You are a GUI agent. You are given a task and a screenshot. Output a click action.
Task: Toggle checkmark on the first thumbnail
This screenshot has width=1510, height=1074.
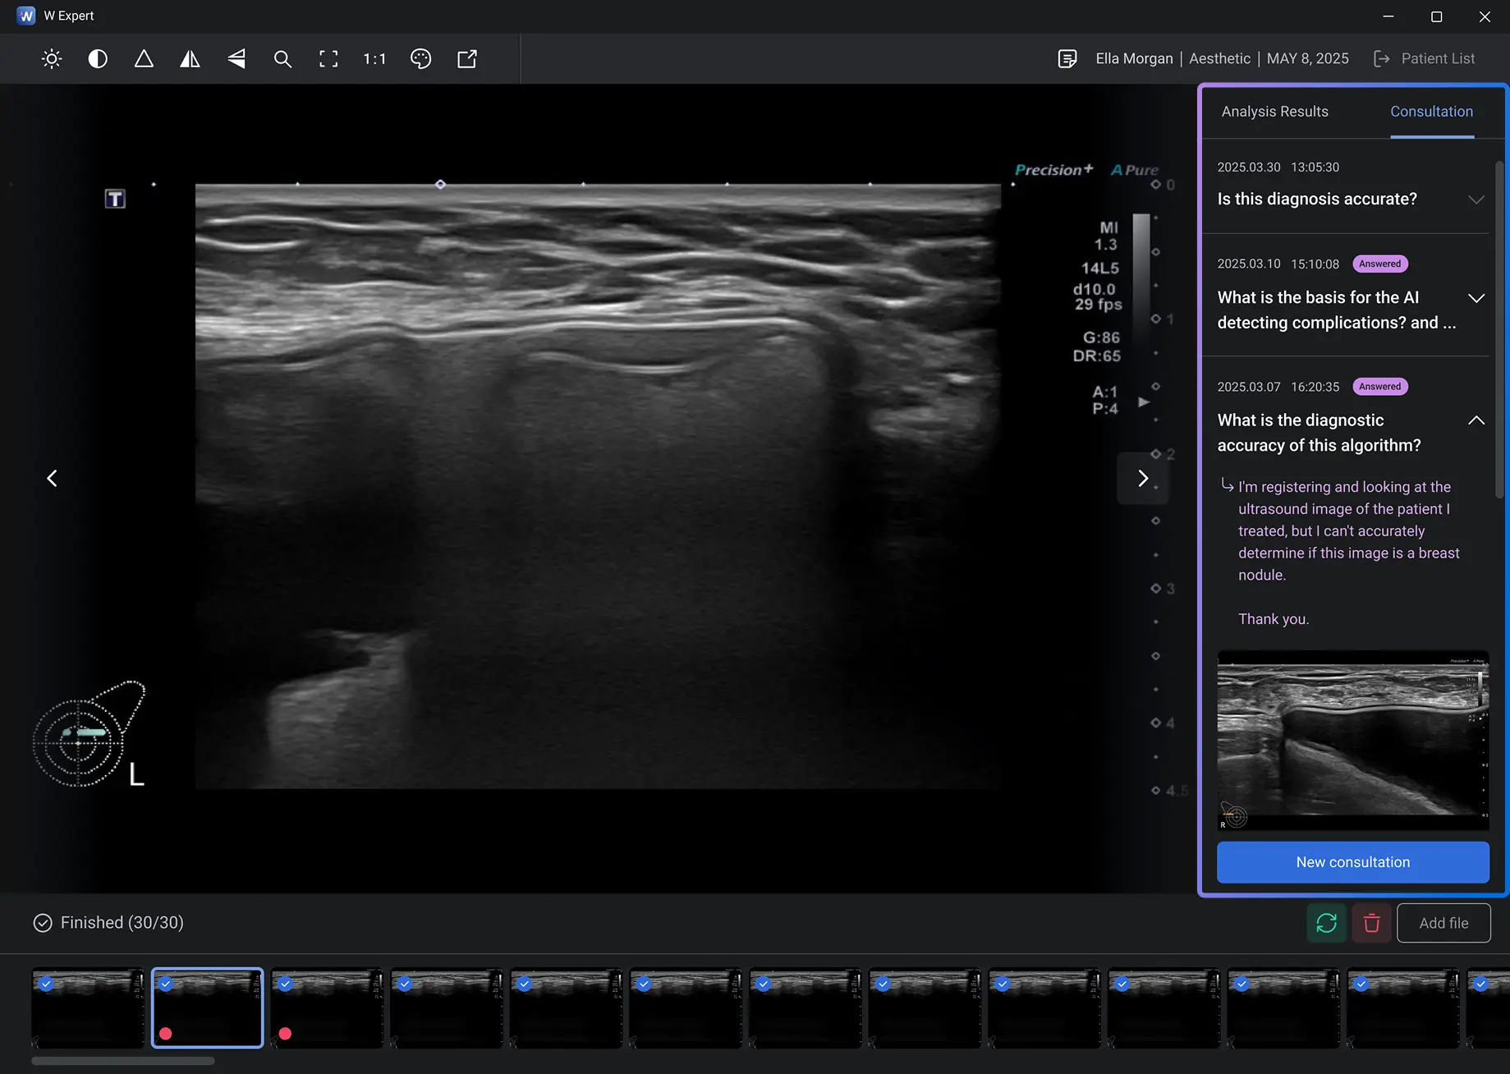click(46, 984)
